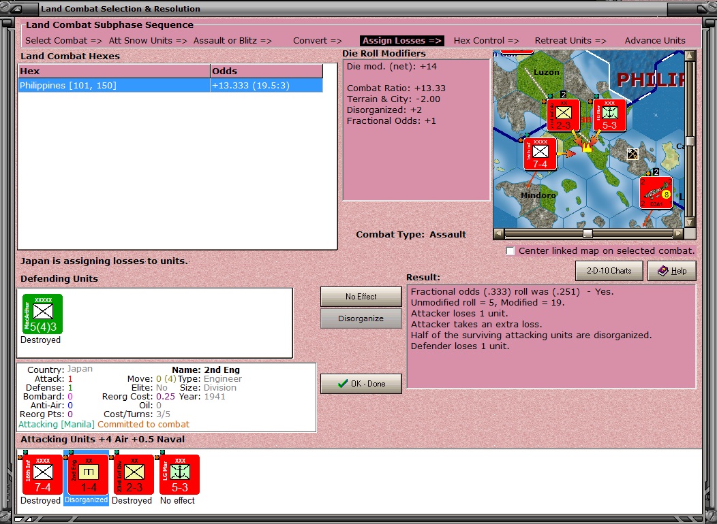Click the Odds column header

[x=266, y=71]
